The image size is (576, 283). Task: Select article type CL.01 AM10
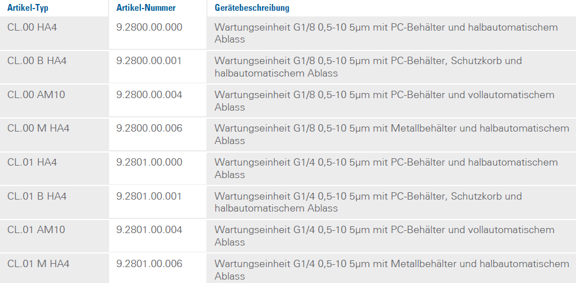pyautogui.click(x=36, y=230)
